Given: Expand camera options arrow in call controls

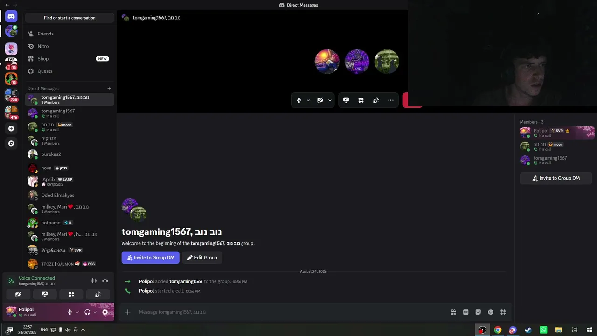Looking at the screenshot, I should point(330,100).
